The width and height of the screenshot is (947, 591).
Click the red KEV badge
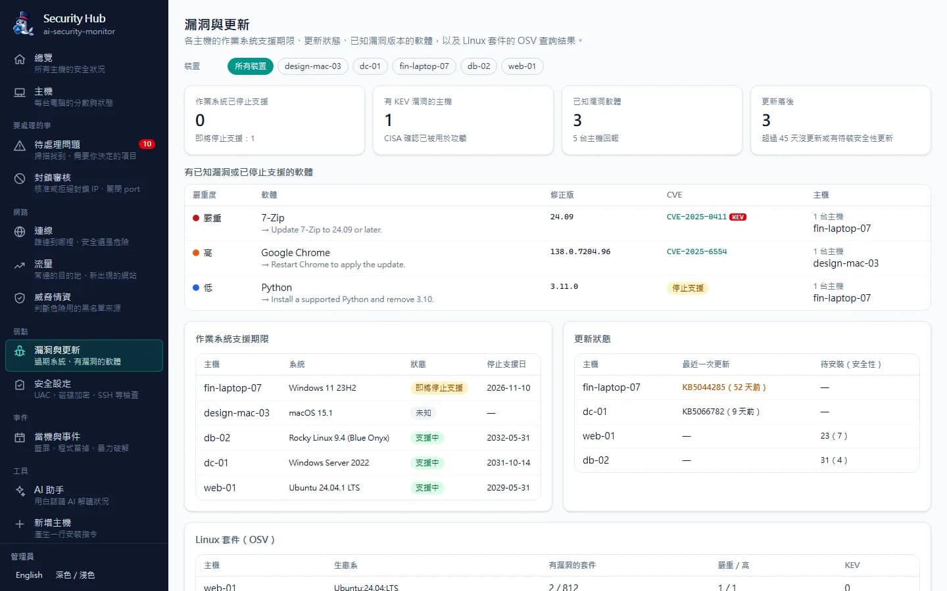(x=738, y=217)
